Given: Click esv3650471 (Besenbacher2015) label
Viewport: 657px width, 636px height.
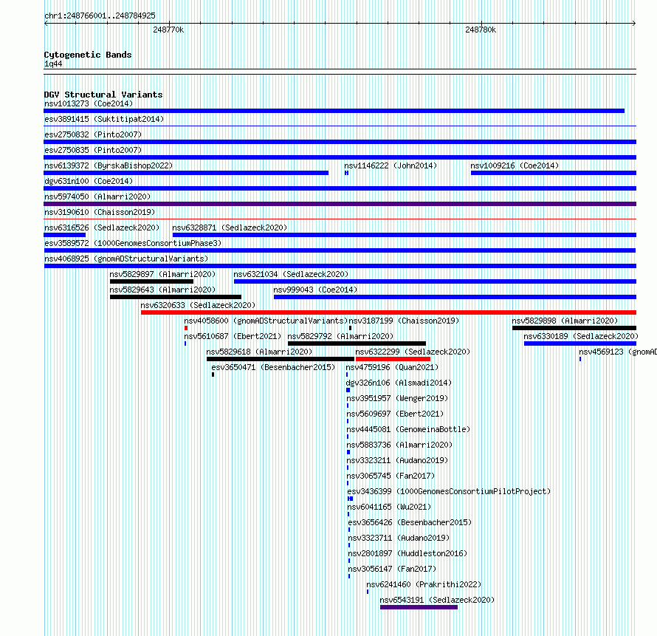Looking at the screenshot, I should click(273, 367).
